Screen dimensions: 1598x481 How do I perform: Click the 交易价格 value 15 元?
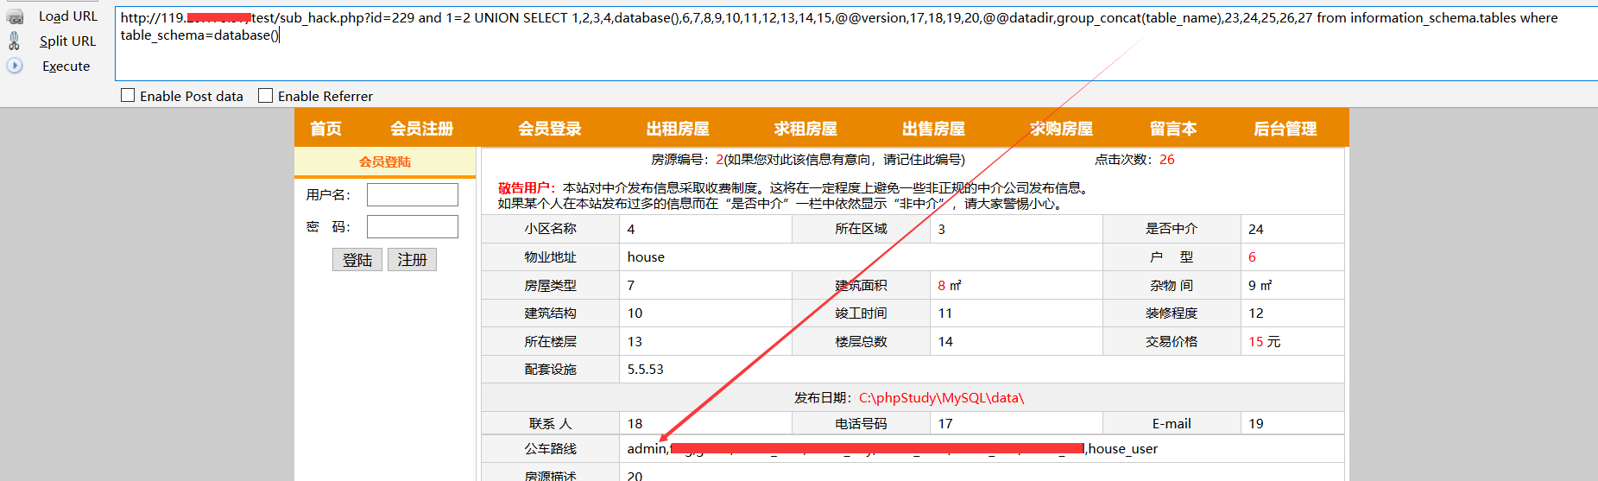pyautogui.click(x=1265, y=341)
